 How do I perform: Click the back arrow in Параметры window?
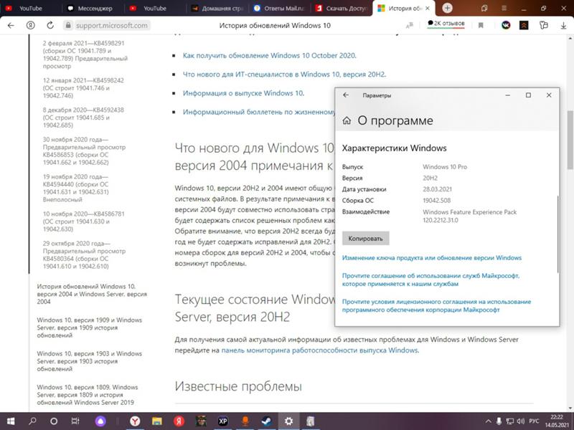[346, 95]
